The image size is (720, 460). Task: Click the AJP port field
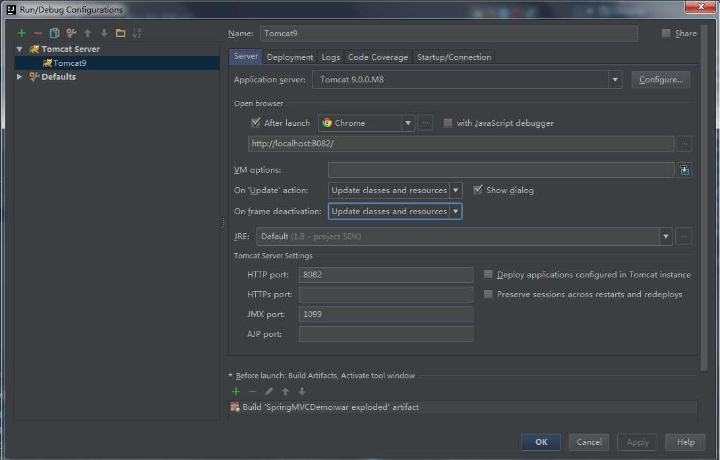[x=386, y=334]
